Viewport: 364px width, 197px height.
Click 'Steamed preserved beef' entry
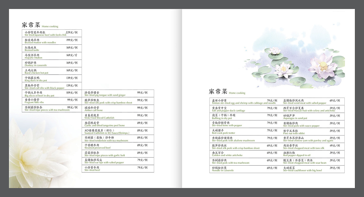pos(98,148)
